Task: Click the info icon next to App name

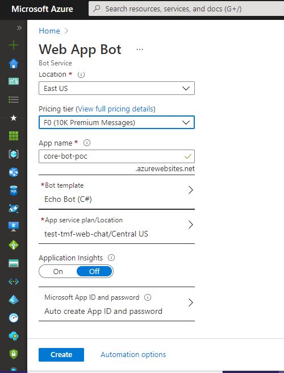Action: pyautogui.click(x=87, y=143)
